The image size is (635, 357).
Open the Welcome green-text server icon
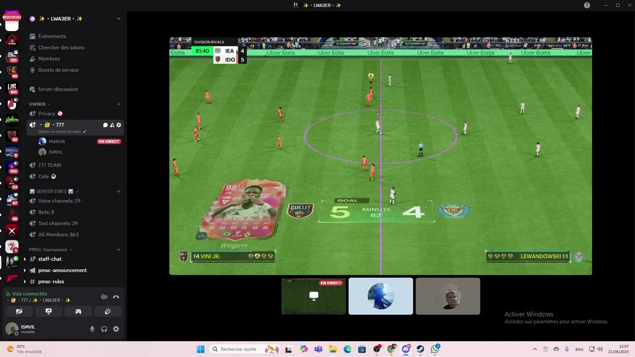[12, 119]
